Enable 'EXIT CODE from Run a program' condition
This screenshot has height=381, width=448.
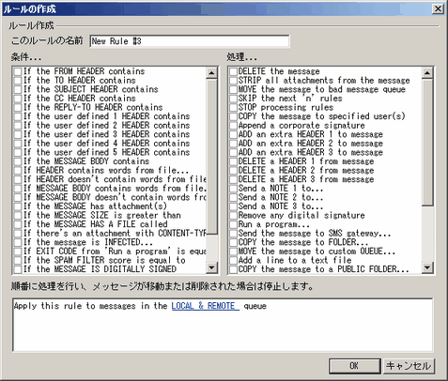[18, 251]
